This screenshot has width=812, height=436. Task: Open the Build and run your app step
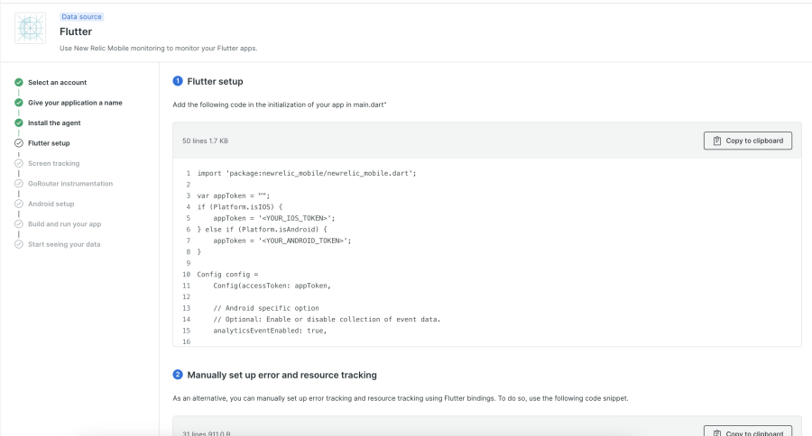tap(65, 224)
